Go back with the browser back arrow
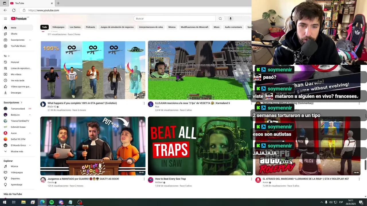 tap(5, 10)
